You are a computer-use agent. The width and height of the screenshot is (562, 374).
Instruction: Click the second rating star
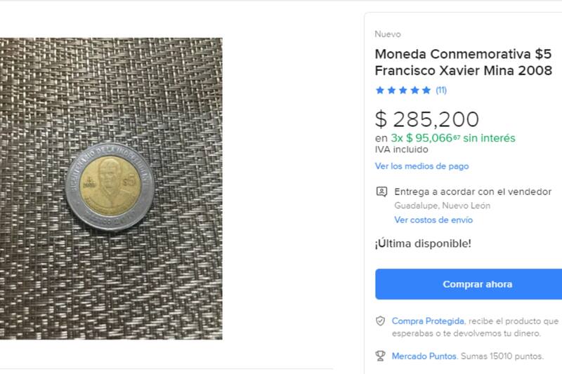[391, 91]
